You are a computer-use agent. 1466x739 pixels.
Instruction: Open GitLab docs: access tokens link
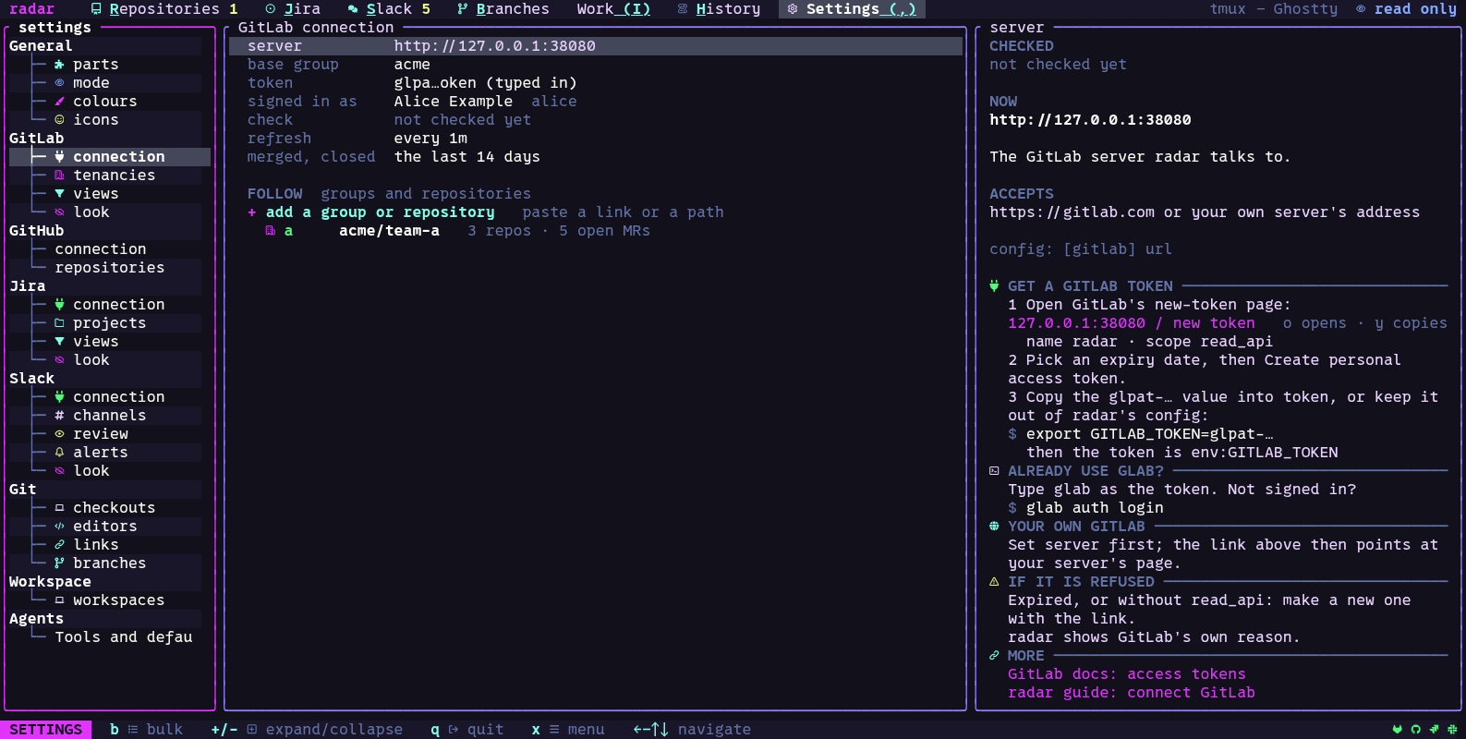[1127, 674]
